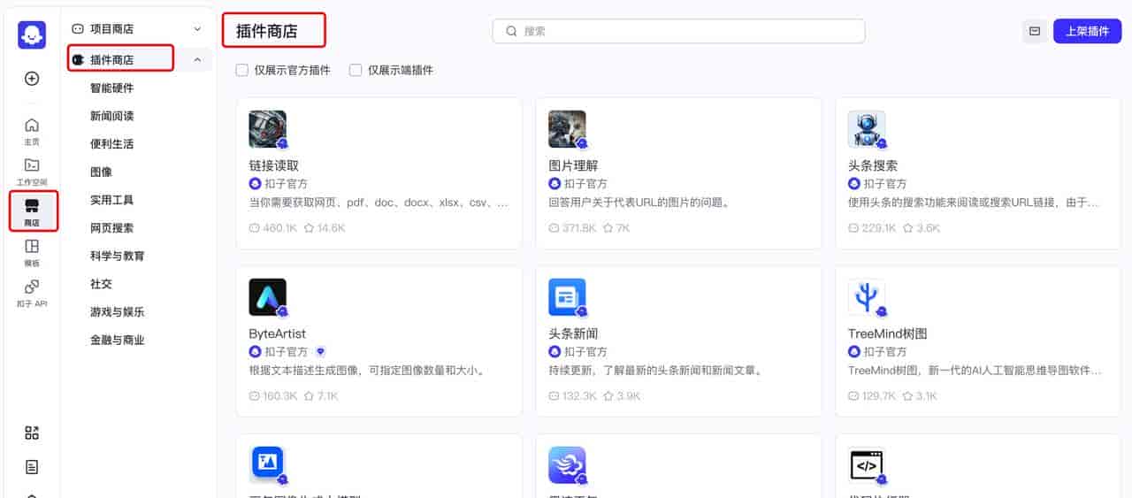Click the icon button next to 上架插件
This screenshot has height=498, width=1132.
1034,31
